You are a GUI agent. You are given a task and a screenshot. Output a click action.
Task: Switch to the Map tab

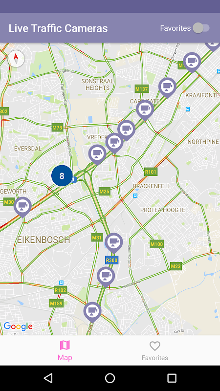coord(65,350)
